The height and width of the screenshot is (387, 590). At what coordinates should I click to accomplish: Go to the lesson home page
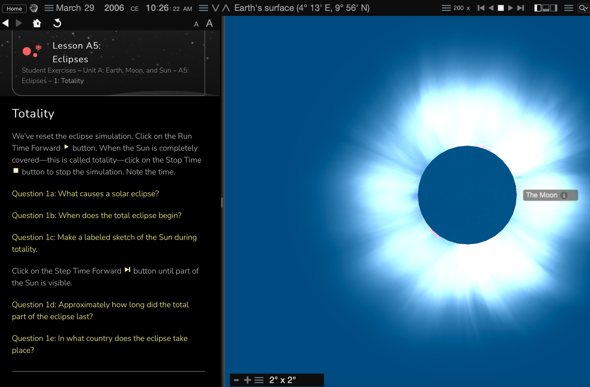tap(37, 23)
